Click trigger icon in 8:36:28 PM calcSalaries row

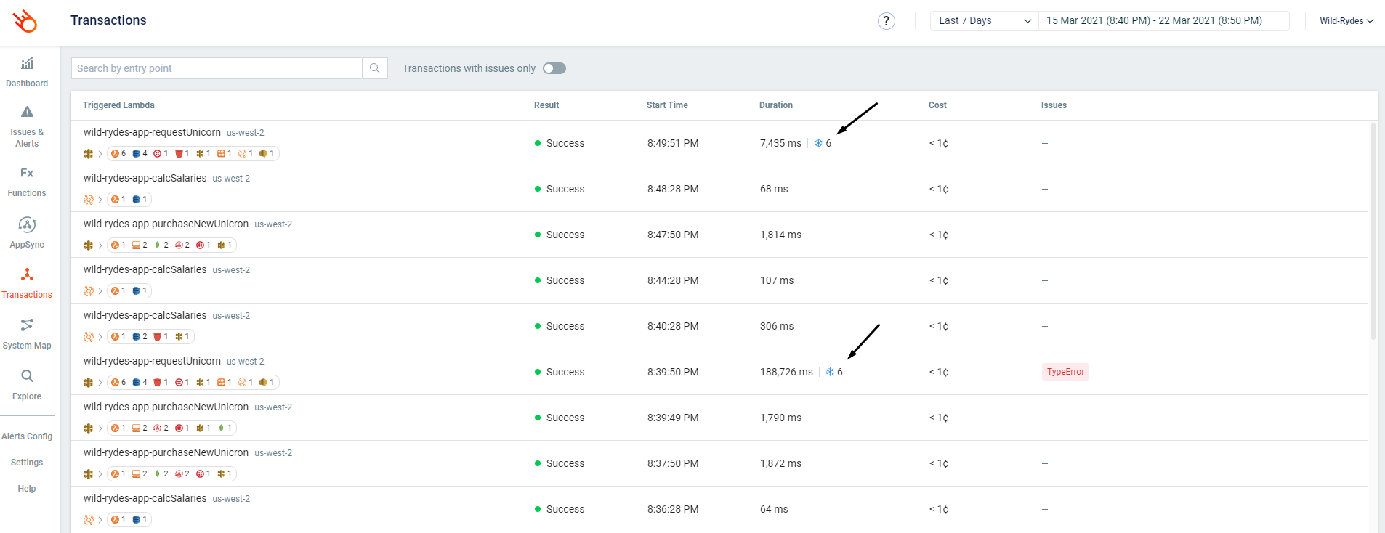89,520
